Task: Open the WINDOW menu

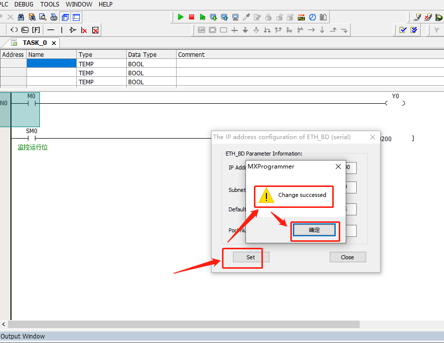Action: (x=79, y=4)
